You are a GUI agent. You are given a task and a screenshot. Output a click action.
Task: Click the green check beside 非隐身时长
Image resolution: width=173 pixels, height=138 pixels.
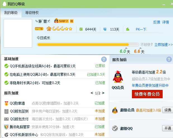coord(6,83)
